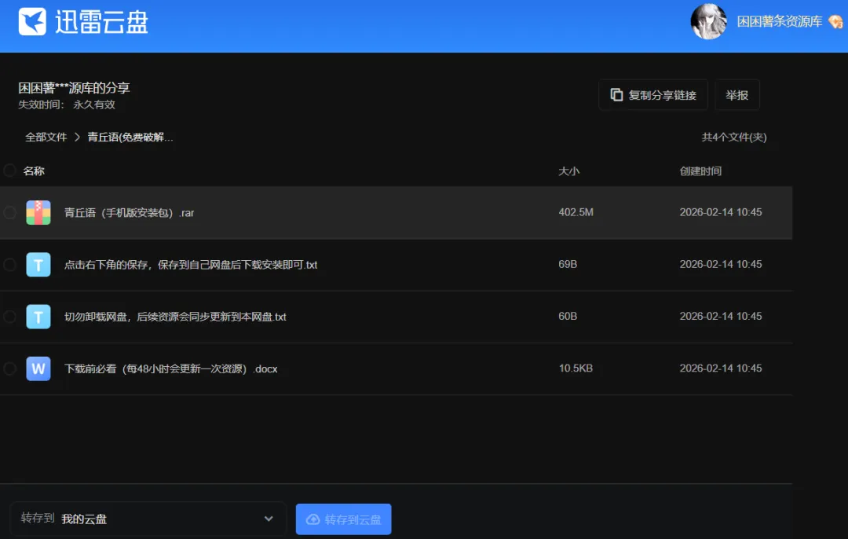Open 青丘语（手机版安装包）.rar file name
The width and height of the screenshot is (848, 539).
tap(130, 213)
